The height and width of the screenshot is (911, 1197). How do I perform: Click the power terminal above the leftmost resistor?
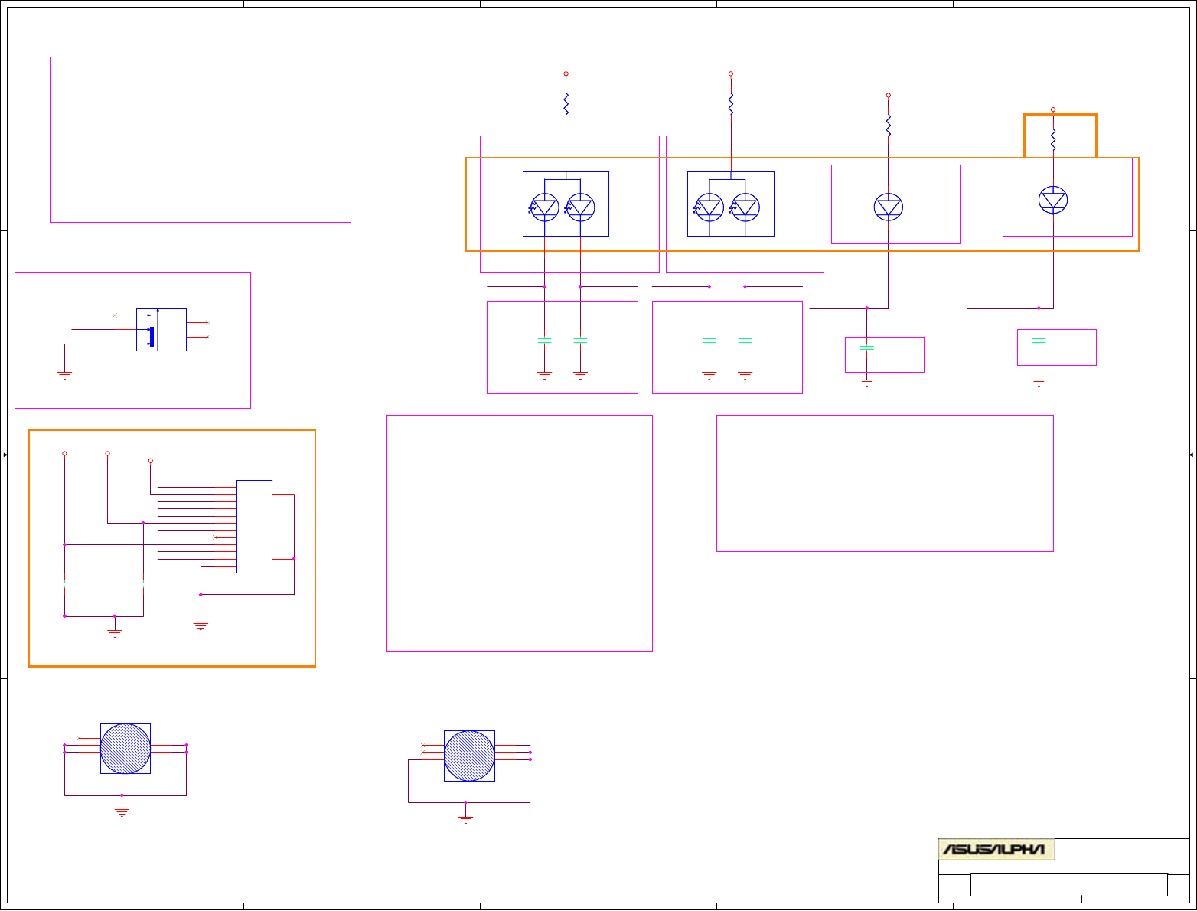click(x=566, y=73)
